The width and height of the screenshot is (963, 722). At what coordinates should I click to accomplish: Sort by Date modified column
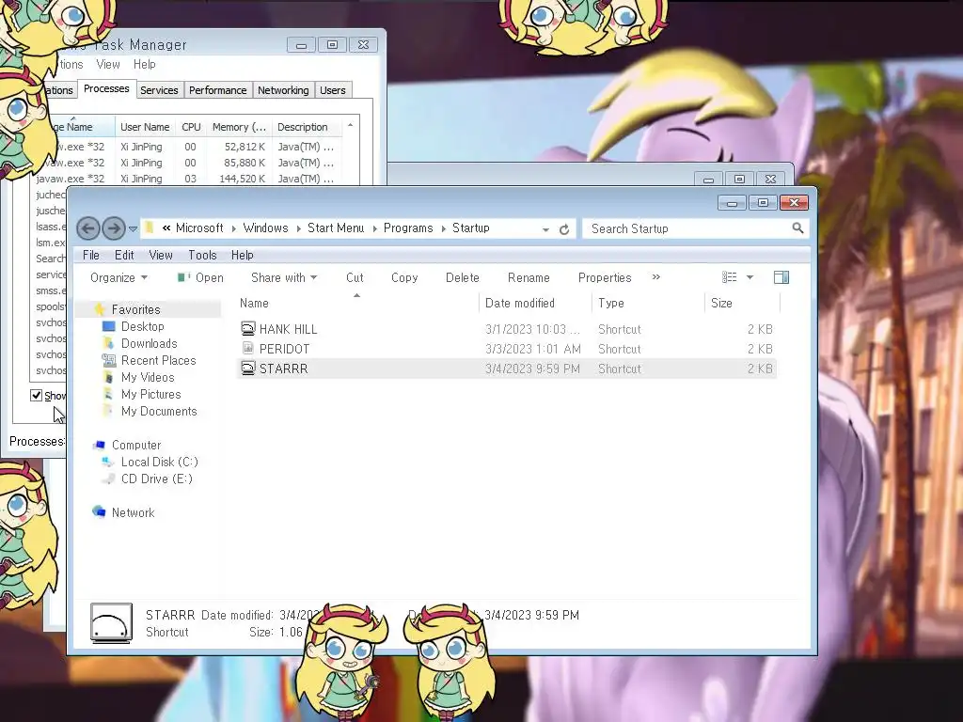(x=519, y=303)
